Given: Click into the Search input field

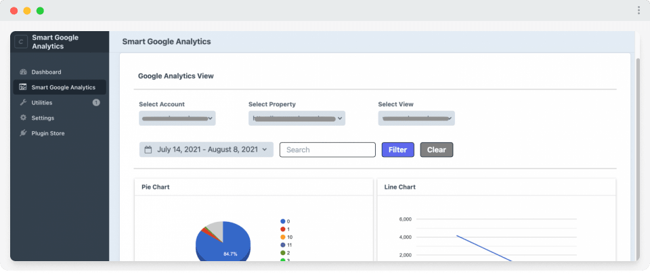Looking at the screenshot, I should click(327, 149).
